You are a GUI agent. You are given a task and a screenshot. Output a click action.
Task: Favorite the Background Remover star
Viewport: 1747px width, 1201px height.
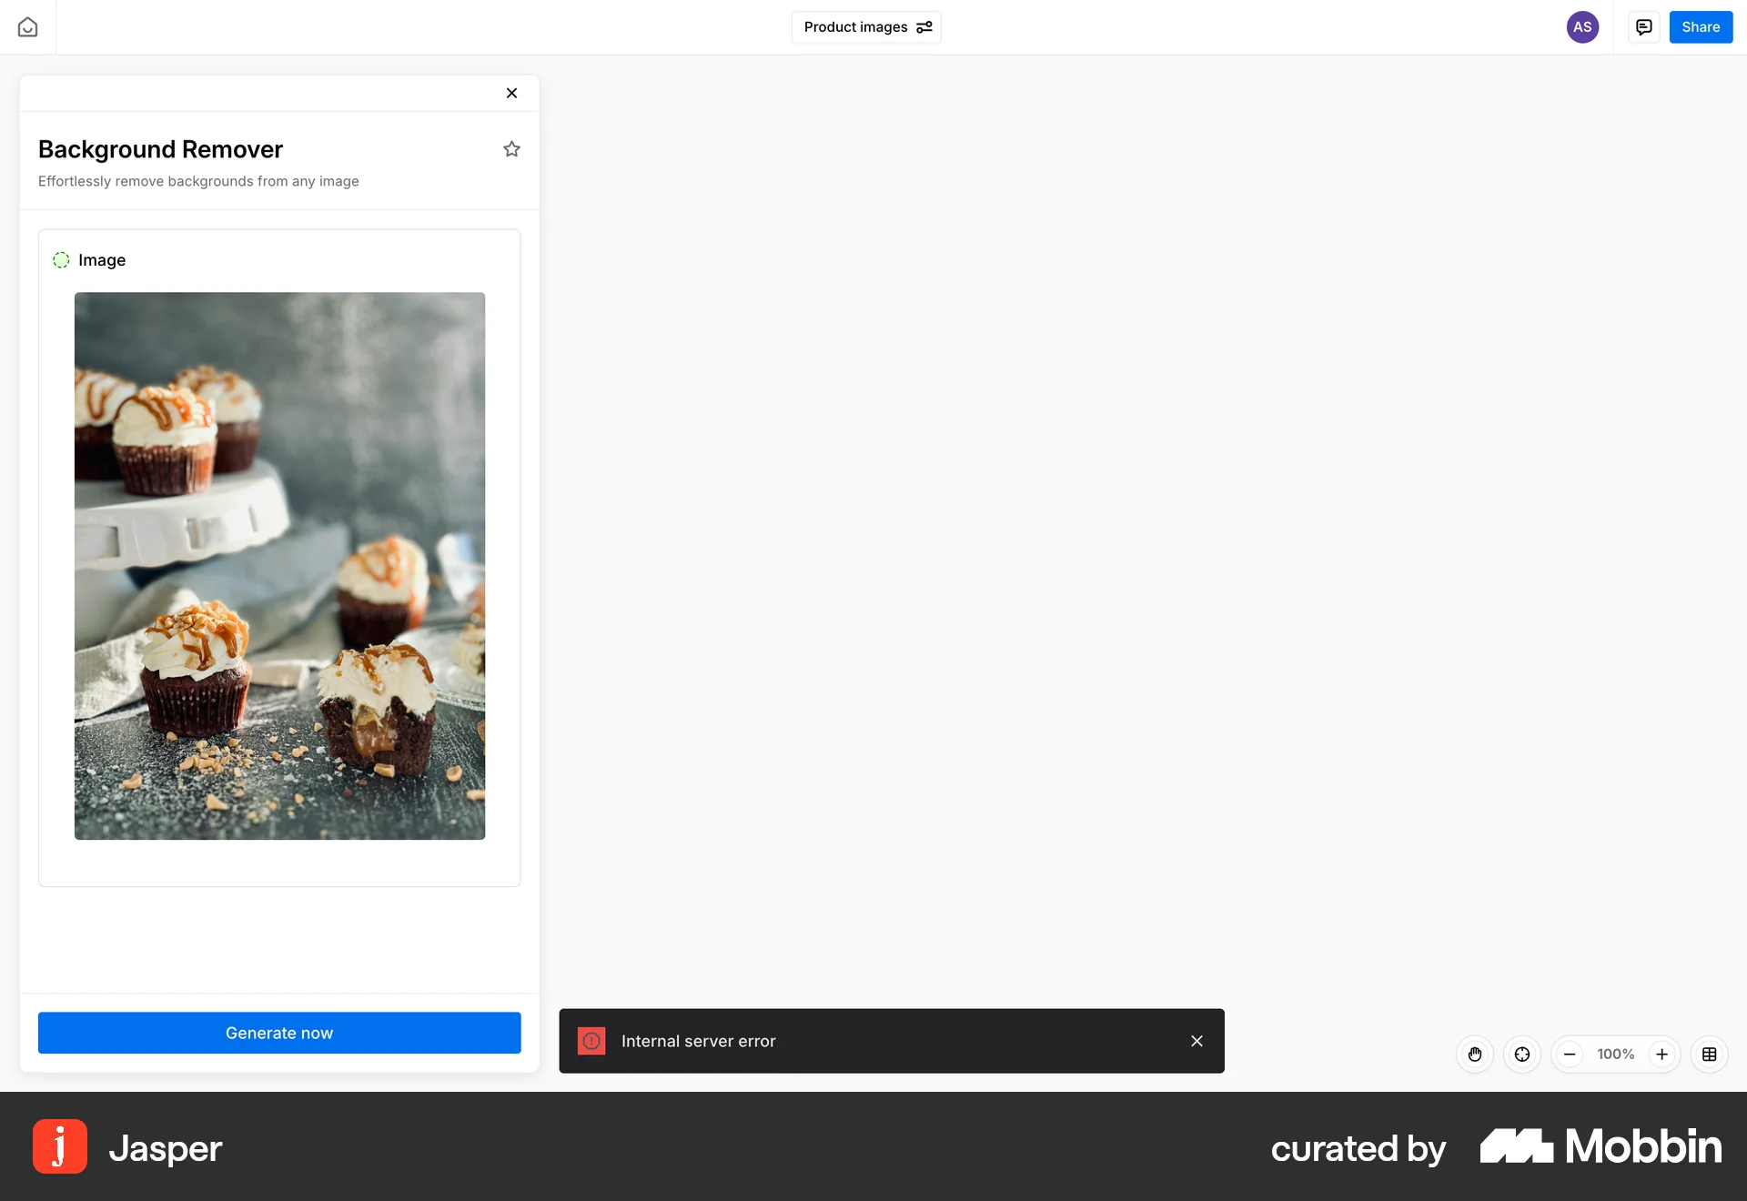tap(511, 149)
